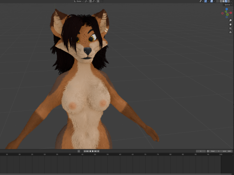Toggle the viewport gizmos button
The width and height of the screenshot is (234, 175).
point(206,1)
